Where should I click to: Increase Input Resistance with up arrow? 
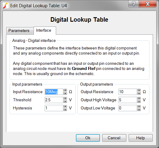pos(65,90)
